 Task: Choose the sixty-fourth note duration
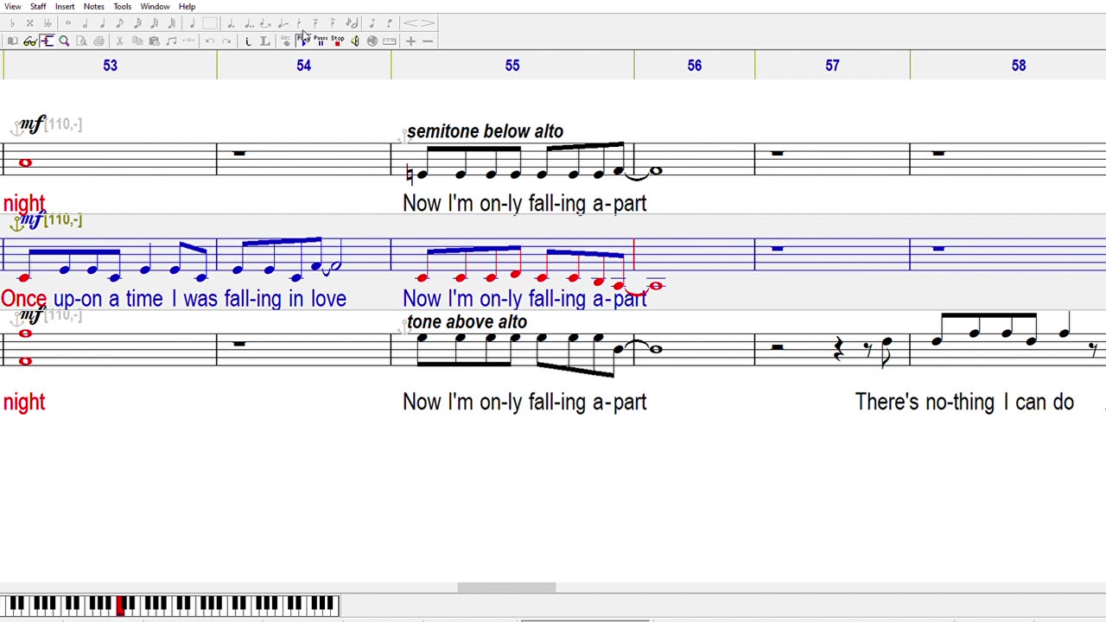[171, 23]
